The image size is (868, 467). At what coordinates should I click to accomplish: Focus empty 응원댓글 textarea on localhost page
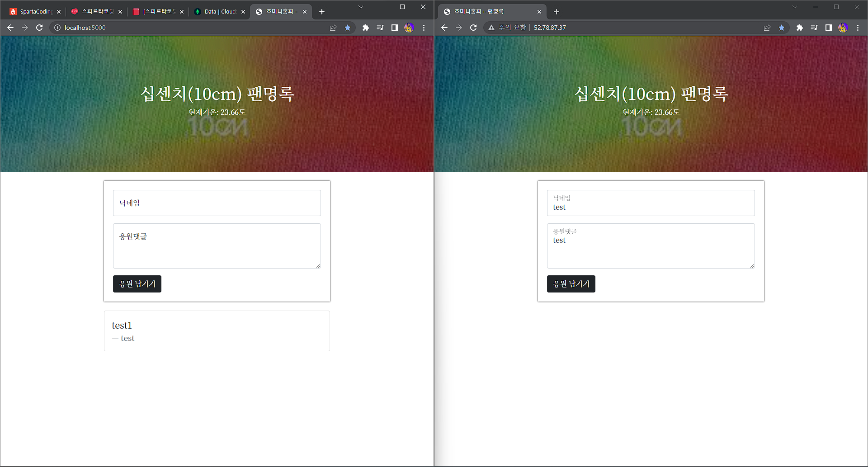(x=217, y=246)
